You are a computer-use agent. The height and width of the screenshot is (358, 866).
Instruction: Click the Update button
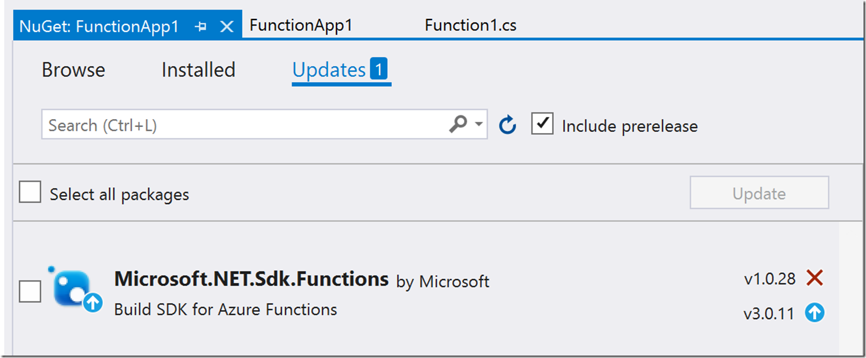pos(759,193)
